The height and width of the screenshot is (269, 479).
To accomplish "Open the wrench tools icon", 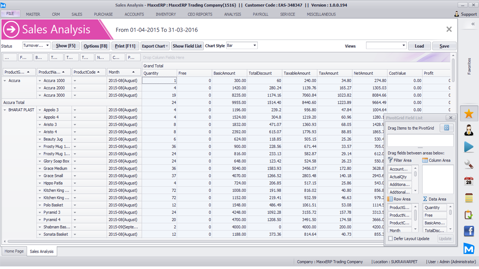I will pyautogui.click(x=469, y=164).
